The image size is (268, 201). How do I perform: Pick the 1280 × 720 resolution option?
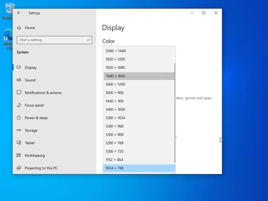pos(139,151)
